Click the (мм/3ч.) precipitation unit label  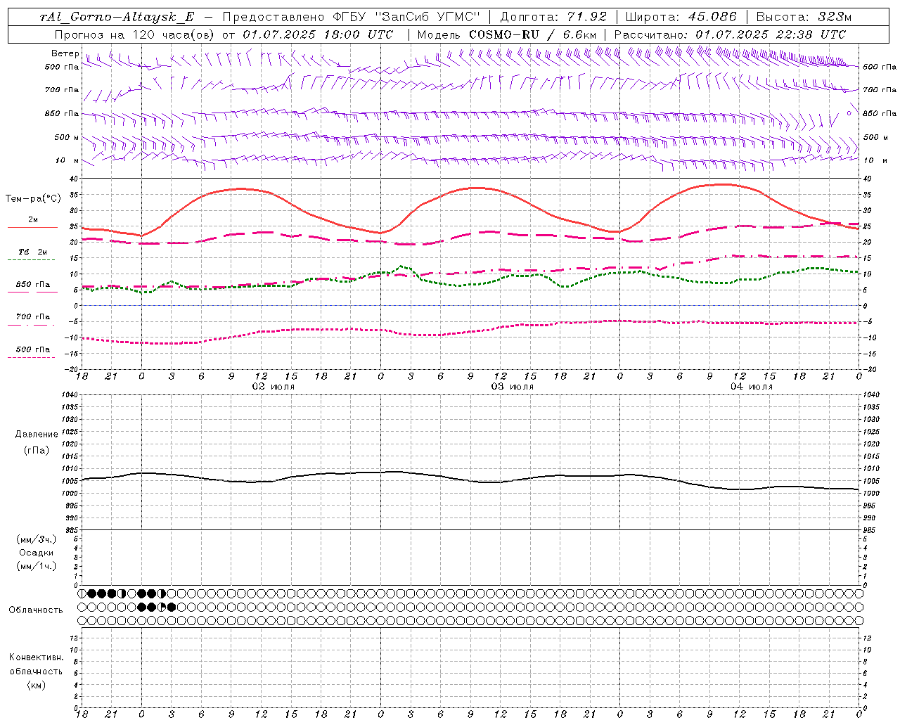[x=37, y=539]
